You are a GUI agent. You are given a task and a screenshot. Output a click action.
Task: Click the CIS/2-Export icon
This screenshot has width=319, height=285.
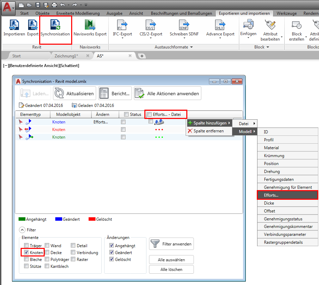coord(151,25)
